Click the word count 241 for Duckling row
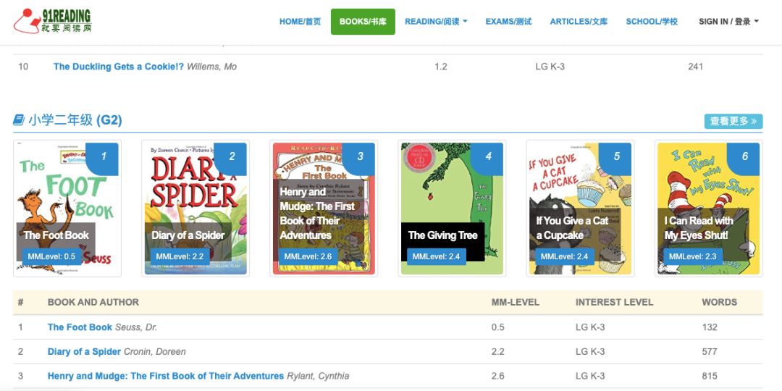The height and width of the screenshot is (391, 782). 695,67
